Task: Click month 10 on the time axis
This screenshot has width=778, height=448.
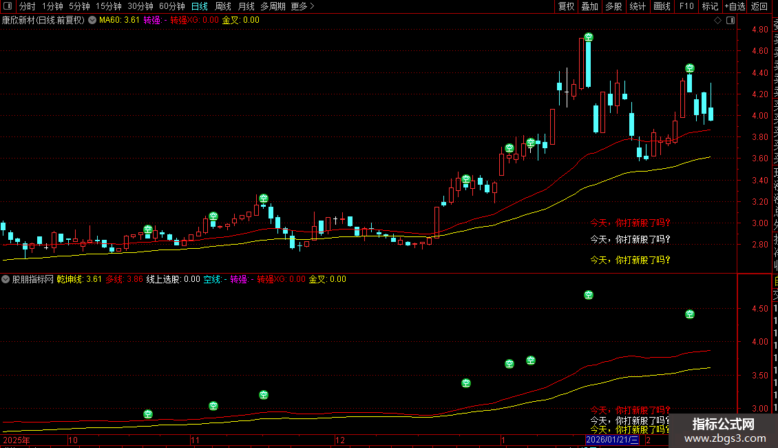Action: (x=73, y=440)
